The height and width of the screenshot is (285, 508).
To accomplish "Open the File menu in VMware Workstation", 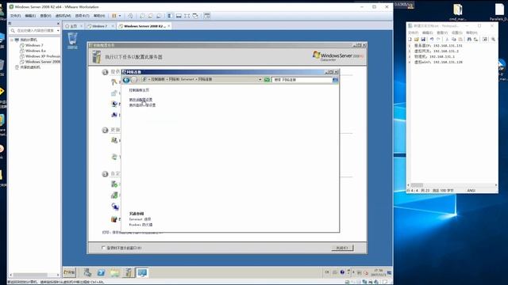I will click(x=15, y=16).
